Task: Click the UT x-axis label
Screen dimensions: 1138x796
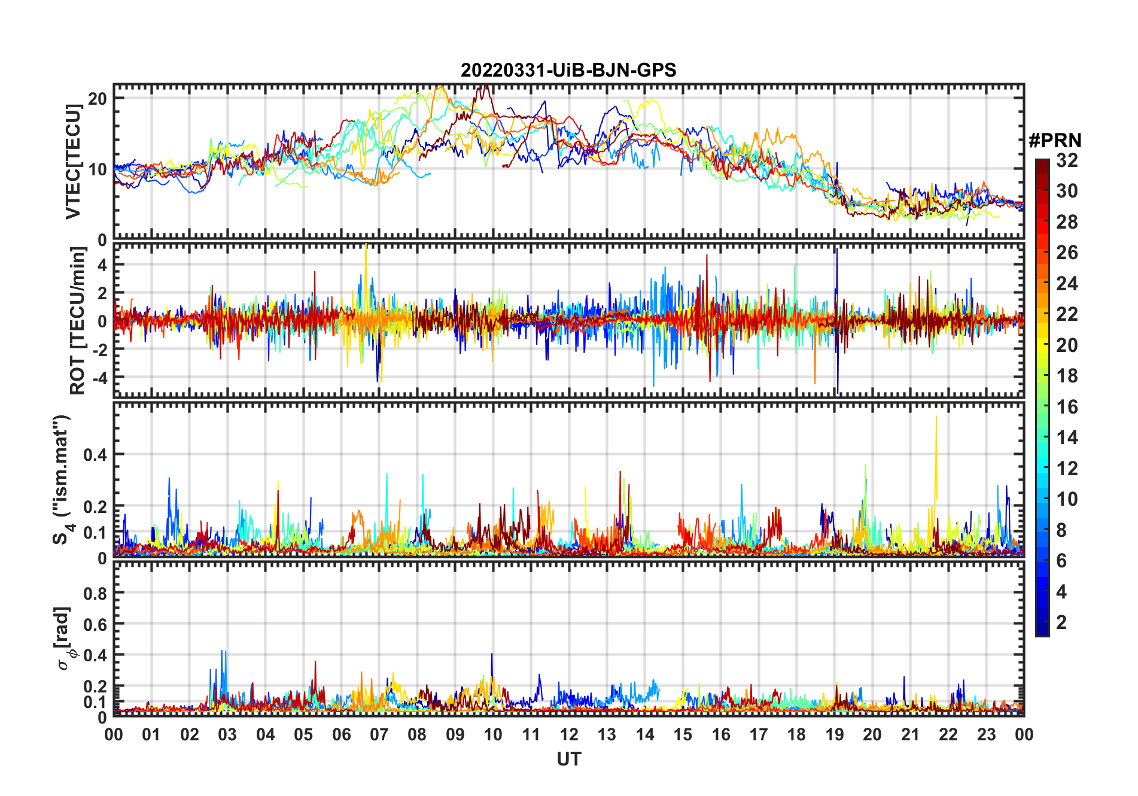Action: point(569,759)
